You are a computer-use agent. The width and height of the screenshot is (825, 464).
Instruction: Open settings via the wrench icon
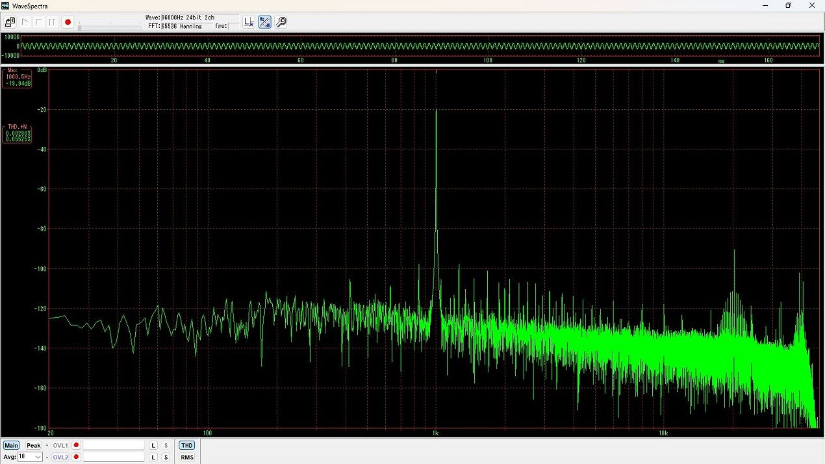[281, 22]
